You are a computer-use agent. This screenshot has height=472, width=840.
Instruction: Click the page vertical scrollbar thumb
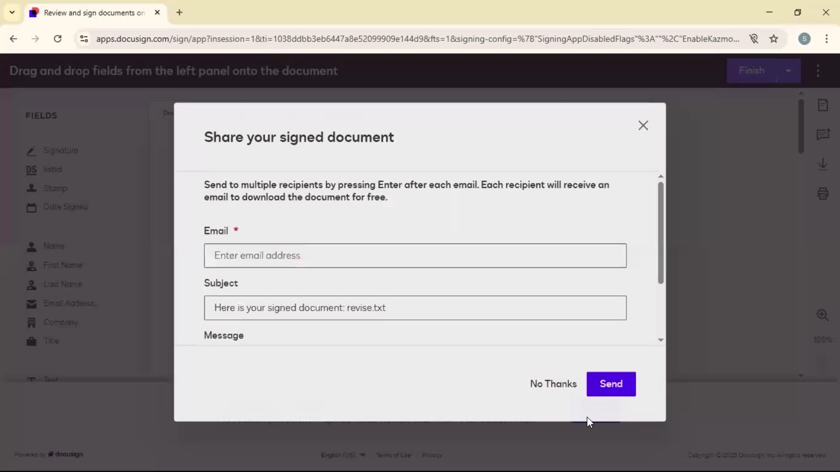(x=801, y=126)
